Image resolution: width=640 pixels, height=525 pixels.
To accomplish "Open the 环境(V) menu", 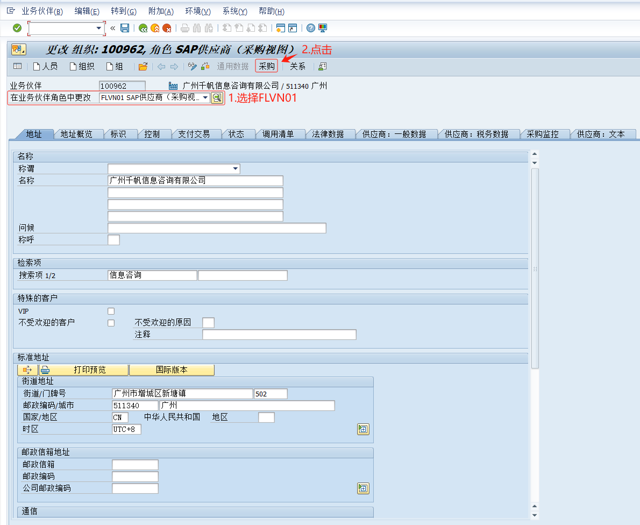I will click(198, 11).
